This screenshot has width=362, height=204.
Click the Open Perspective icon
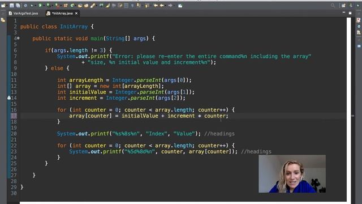(343, 6)
